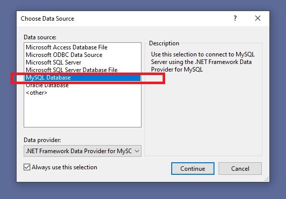Select Microsoft Access Database File
The height and width of the screenshot is (199, 286).
point(66,47)
